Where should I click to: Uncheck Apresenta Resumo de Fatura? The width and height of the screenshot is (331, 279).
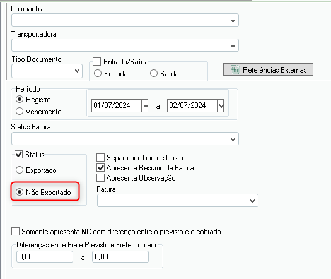(x=100, y=168)
